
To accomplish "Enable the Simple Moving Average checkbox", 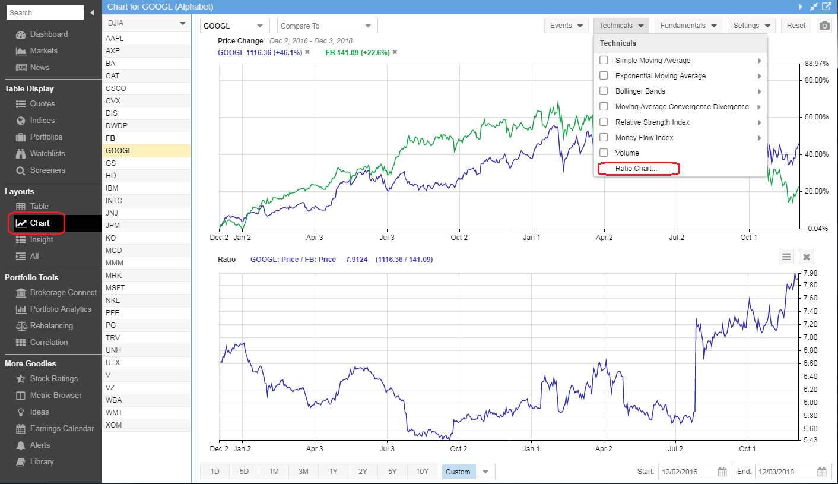I will click(x=604, y=61).
